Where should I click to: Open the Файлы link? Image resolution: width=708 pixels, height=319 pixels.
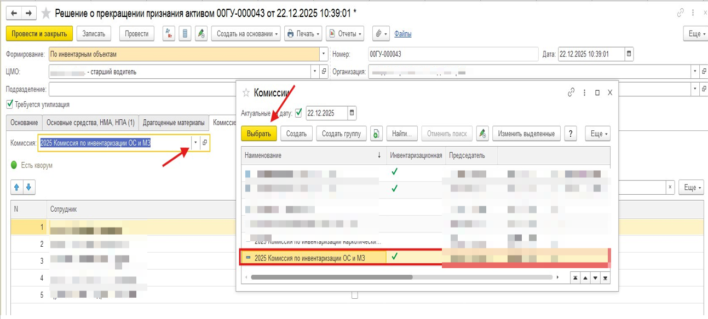click(402, 34)
